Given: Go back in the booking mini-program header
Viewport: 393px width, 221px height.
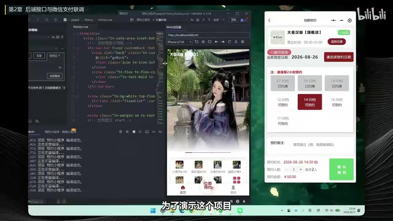Looking at the screenshot, I should point(270,20).
